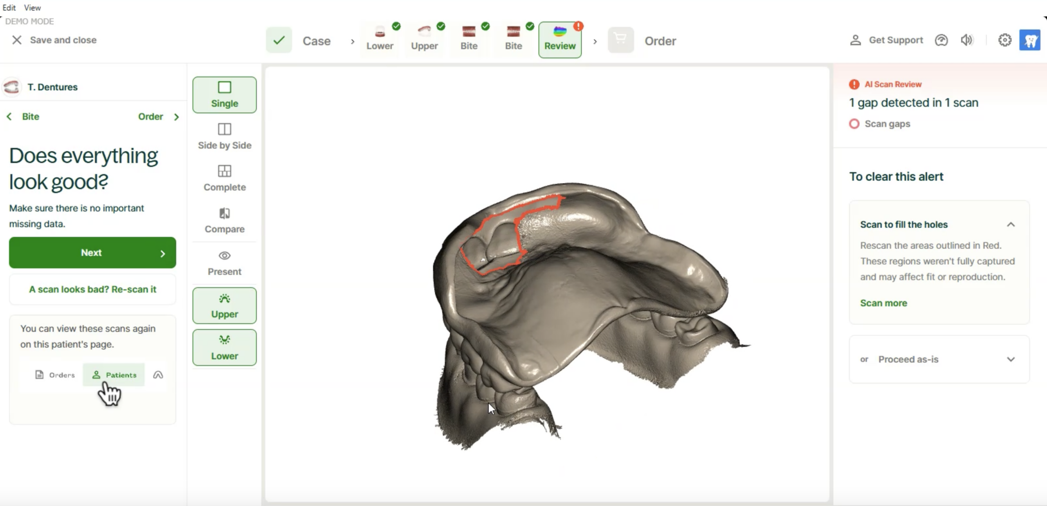Viewport: 1047px width, 506px height.
Task: Click the headset support chat icon
Action: tap(941, 40)
